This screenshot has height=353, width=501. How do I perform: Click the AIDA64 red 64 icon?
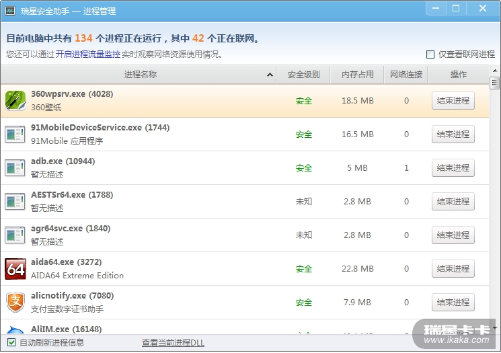(15, 269)
